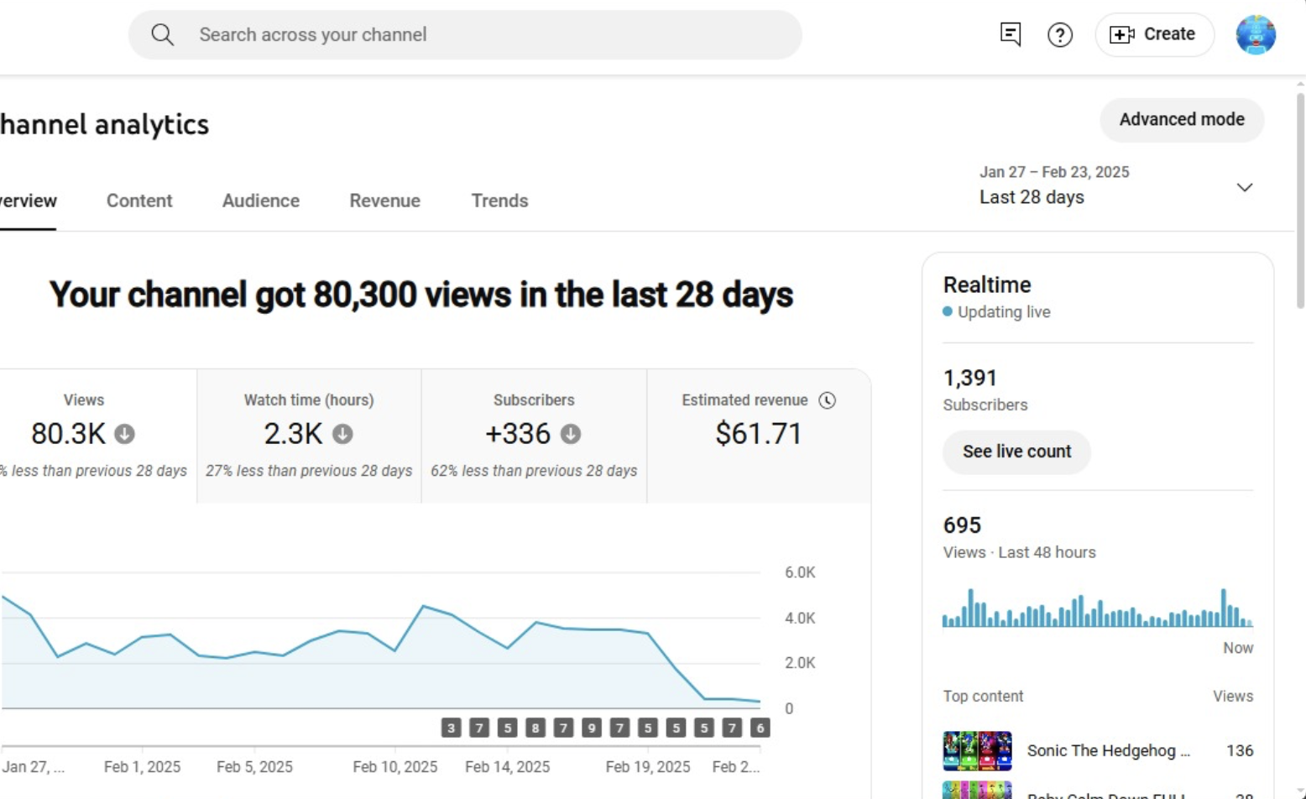Image resolution: width=1306 pixels, height=799 pixels.
Task: Click the Realtime panel heading
Action: point(987,285)
